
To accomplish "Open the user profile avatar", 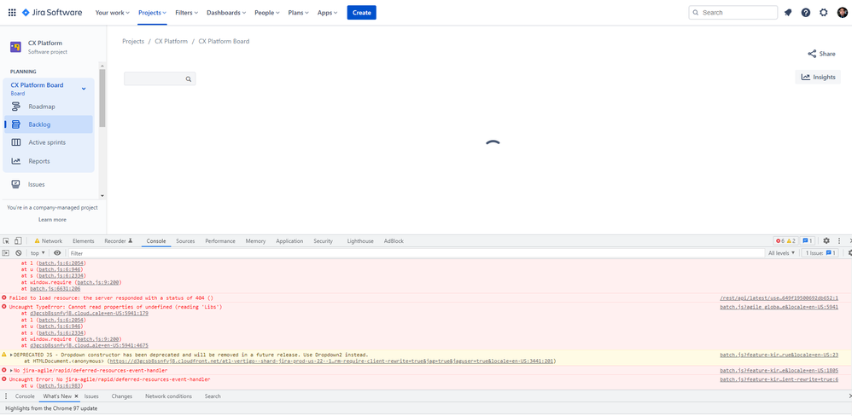I will (x=842, y=13).
